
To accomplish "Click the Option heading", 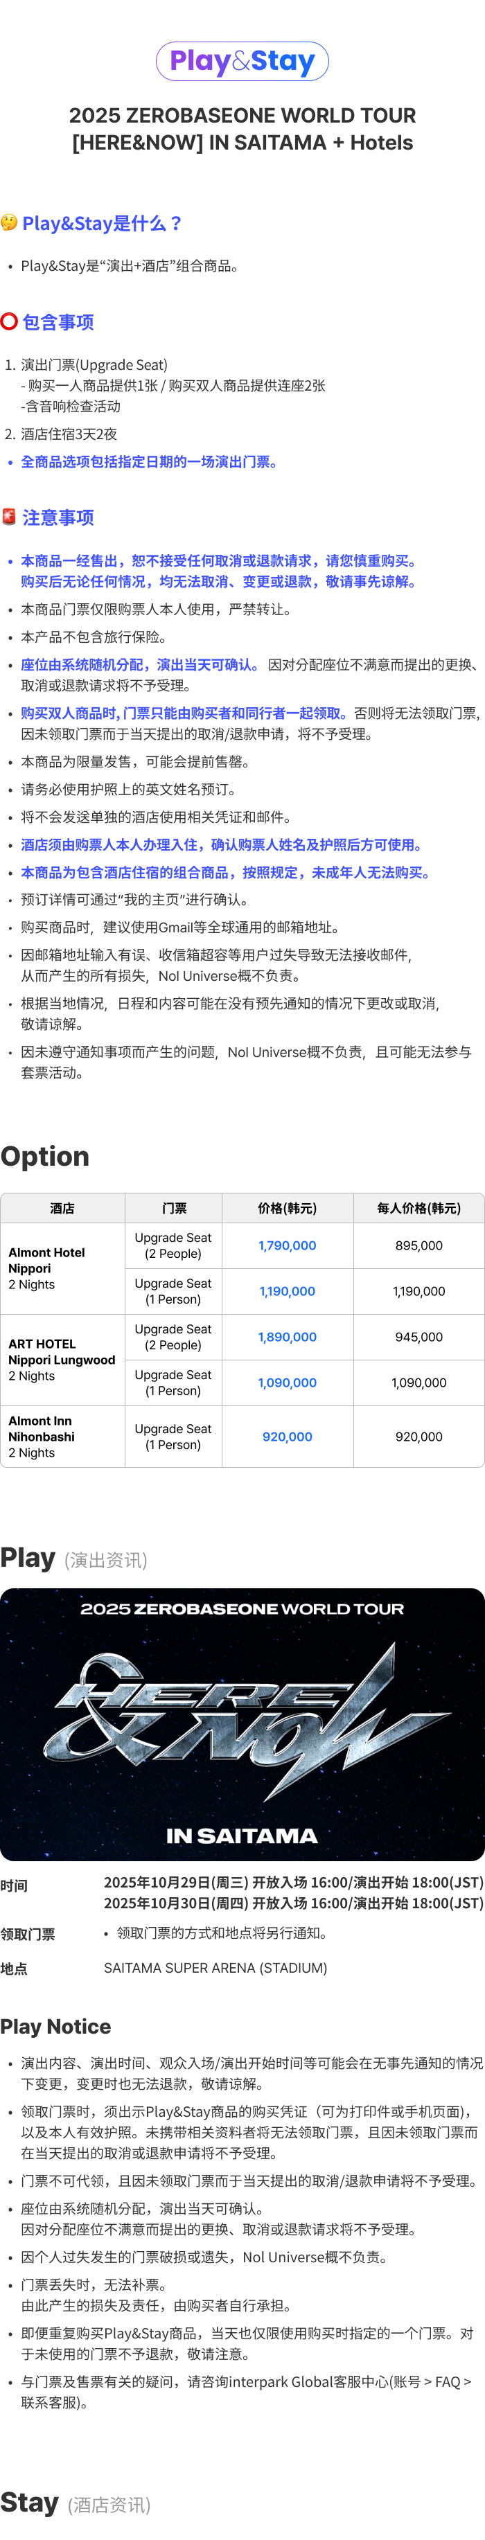I will coord(45,1157).
